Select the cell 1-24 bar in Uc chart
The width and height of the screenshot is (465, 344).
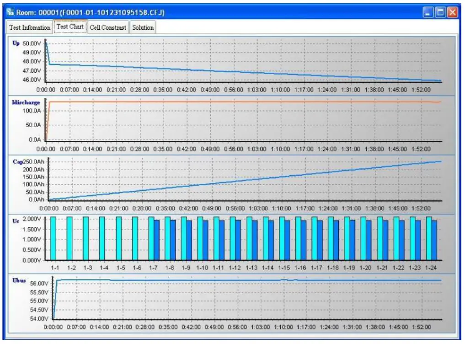(x=432, y=238)
